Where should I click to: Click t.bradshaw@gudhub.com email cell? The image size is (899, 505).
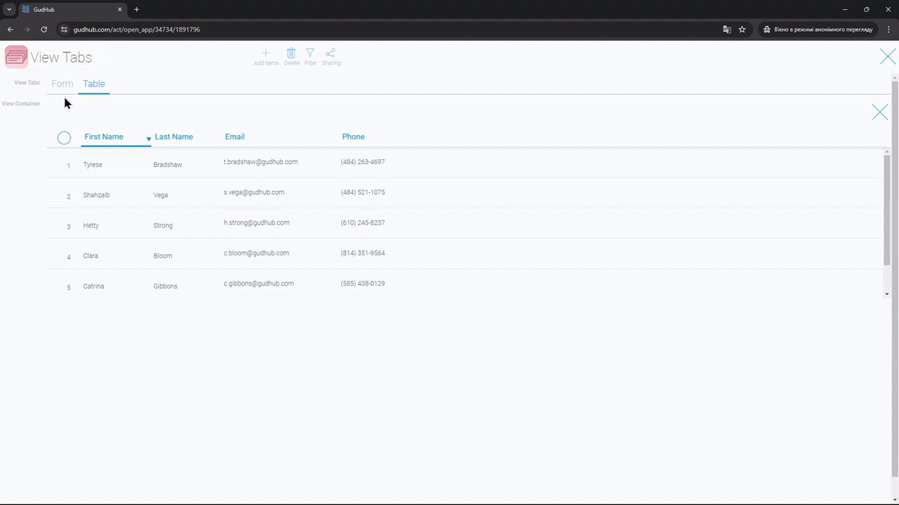click(x=261, y=162)
